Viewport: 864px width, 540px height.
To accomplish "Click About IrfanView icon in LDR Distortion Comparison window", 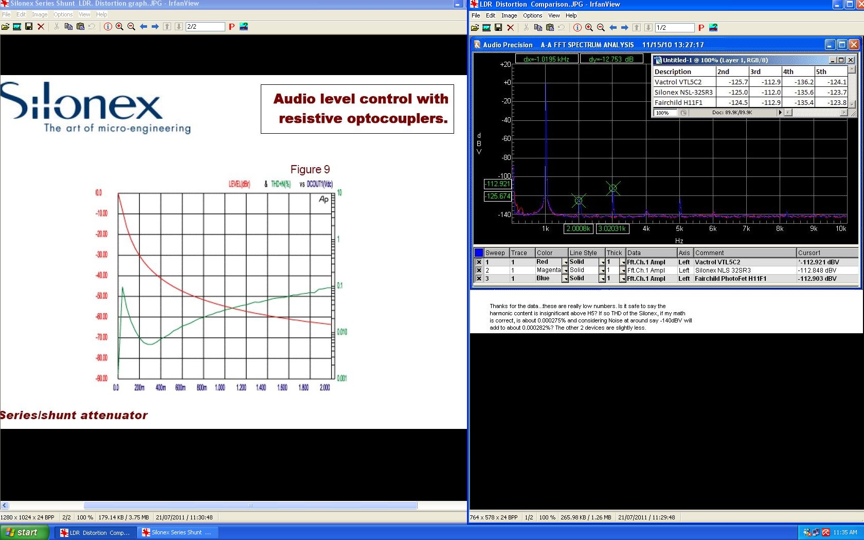I will click(x=713, y=28).
